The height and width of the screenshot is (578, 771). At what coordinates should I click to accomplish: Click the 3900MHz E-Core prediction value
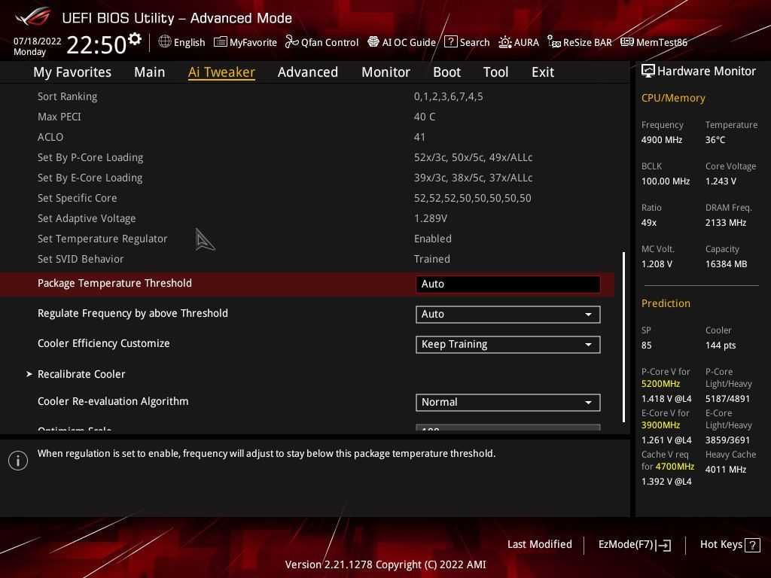(660, 425)
